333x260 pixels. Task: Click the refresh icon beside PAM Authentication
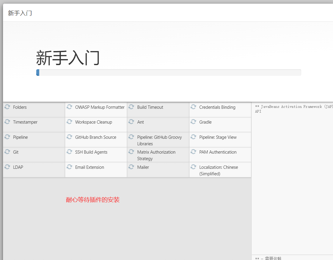pos(193,152)
